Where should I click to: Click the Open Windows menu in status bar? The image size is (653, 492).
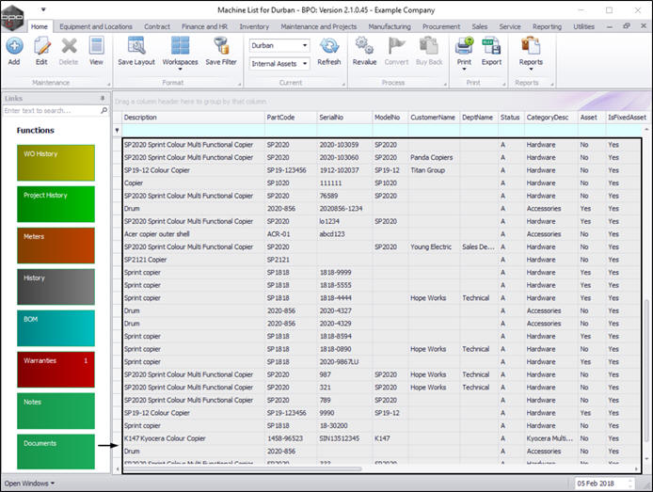pos(28,484)
